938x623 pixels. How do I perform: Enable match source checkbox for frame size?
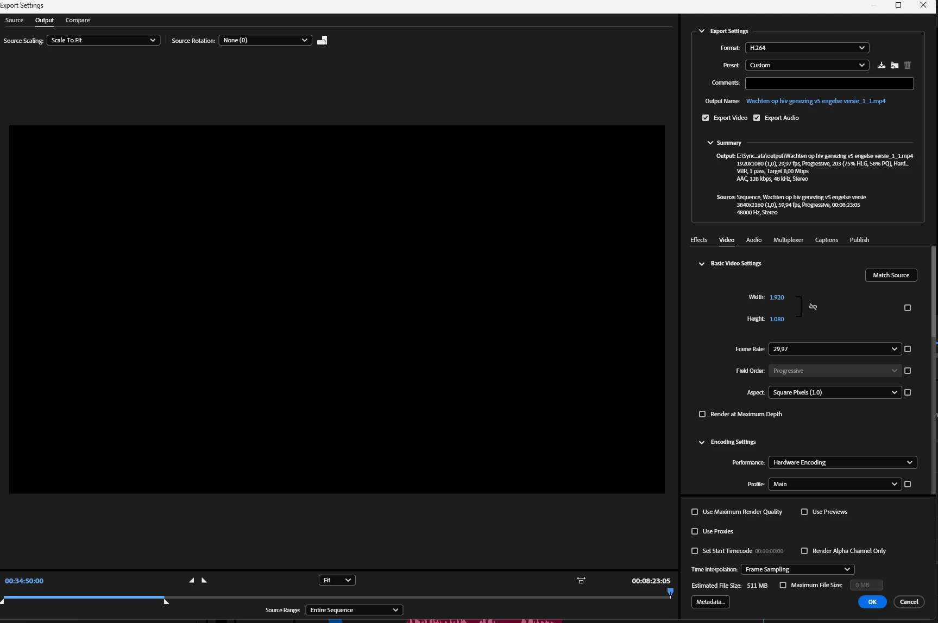(x=907, y=308)
